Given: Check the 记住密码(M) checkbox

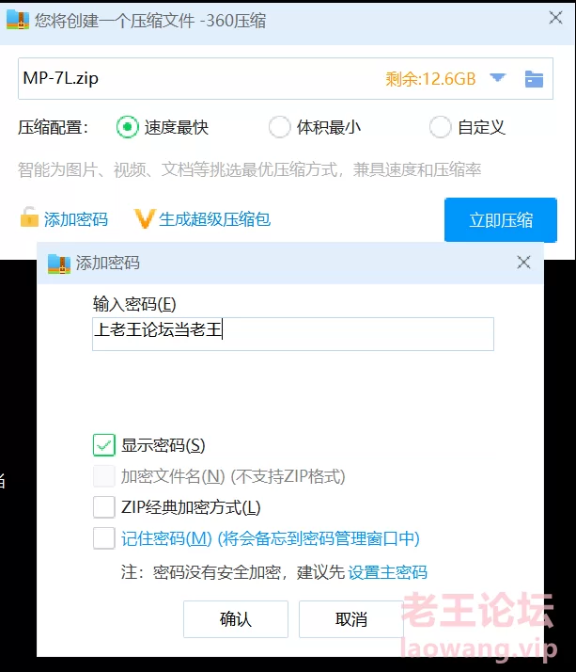Looking at the screenshot, I should coord(104,538).
